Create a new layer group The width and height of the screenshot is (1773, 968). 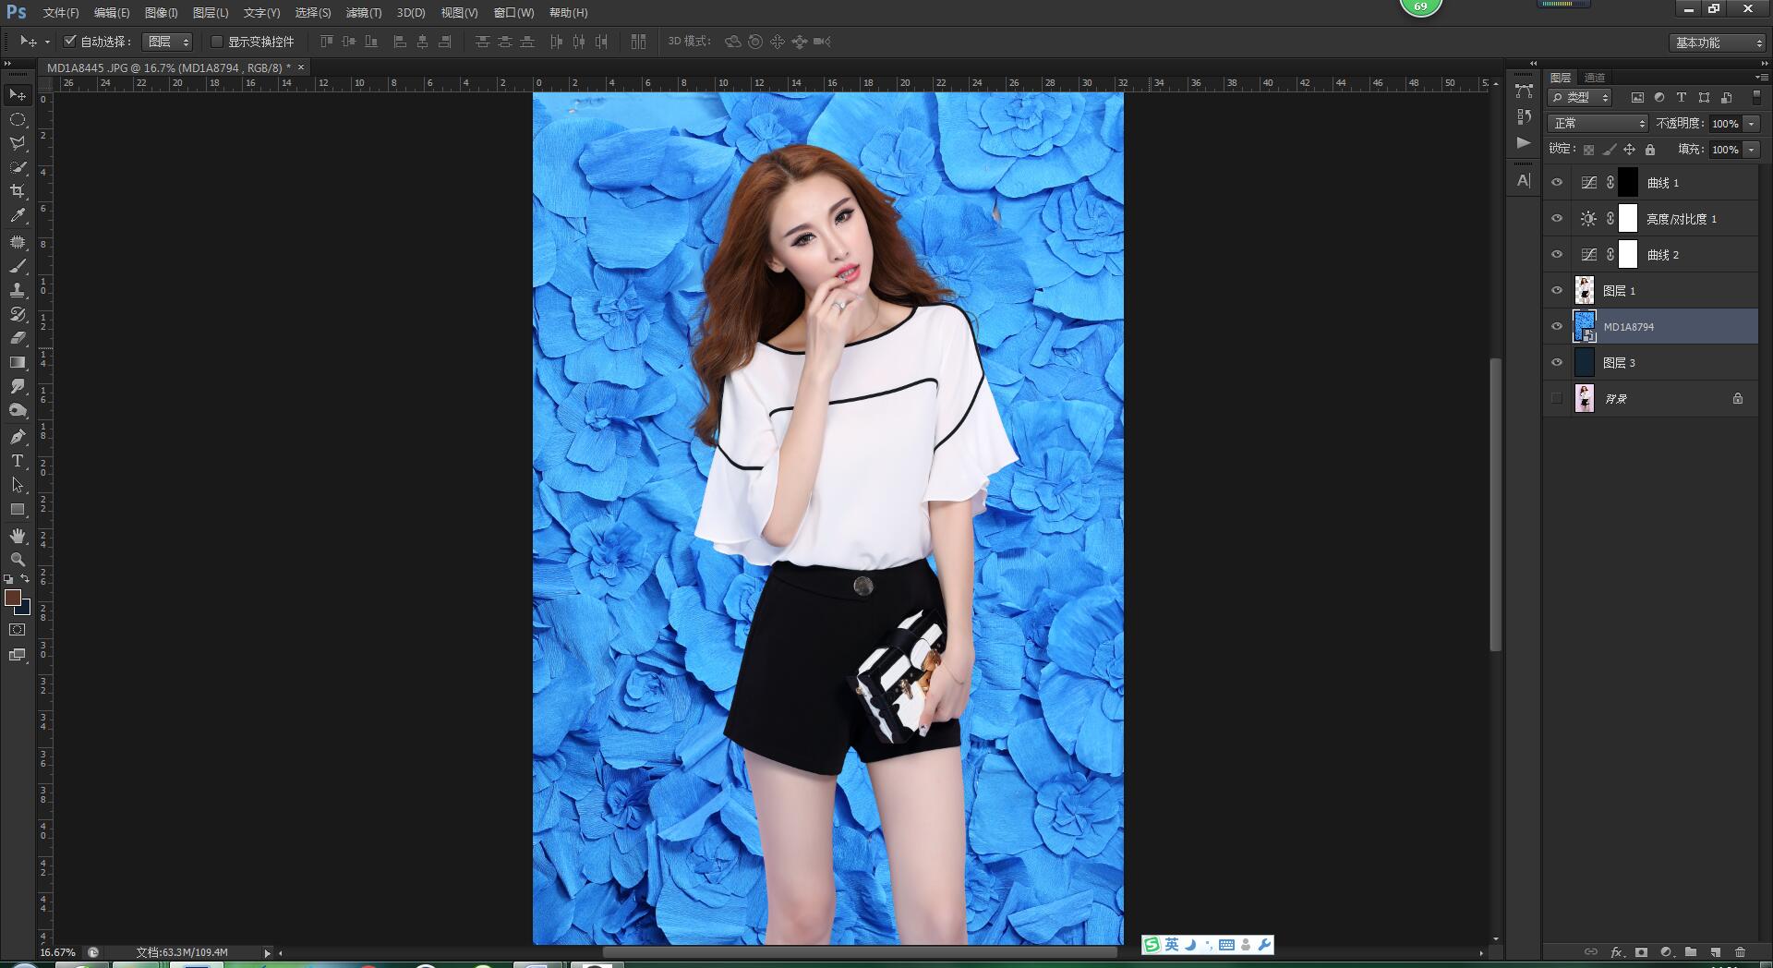coord(1691,952)
